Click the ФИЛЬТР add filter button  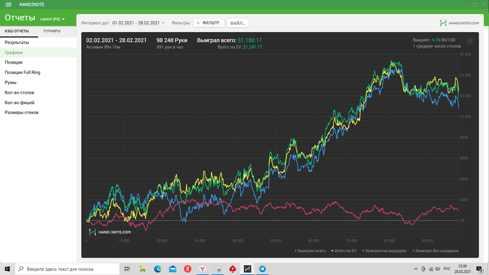209,23
